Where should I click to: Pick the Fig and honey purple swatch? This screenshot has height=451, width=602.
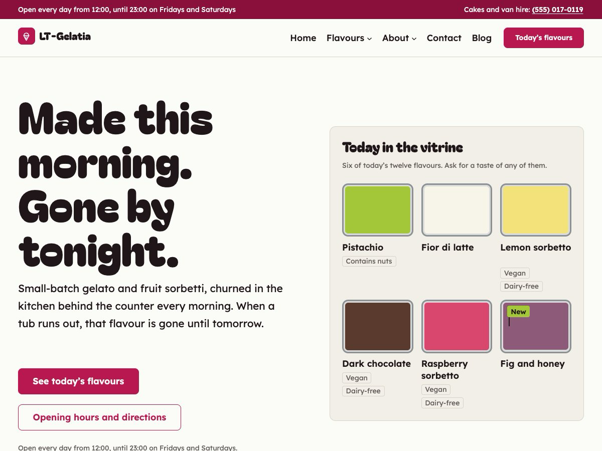[536, 326]
